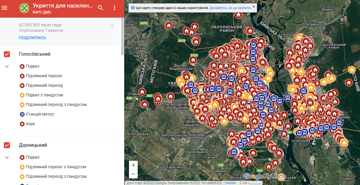Screen dimensions: 360x185
Task: Click the map title 'Укриття для населен…'
Action: pos(62,6)
